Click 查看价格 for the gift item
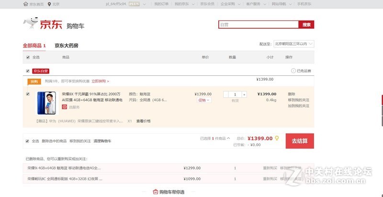Viewport: 383px width, 197px height. (x=143, y=121)
